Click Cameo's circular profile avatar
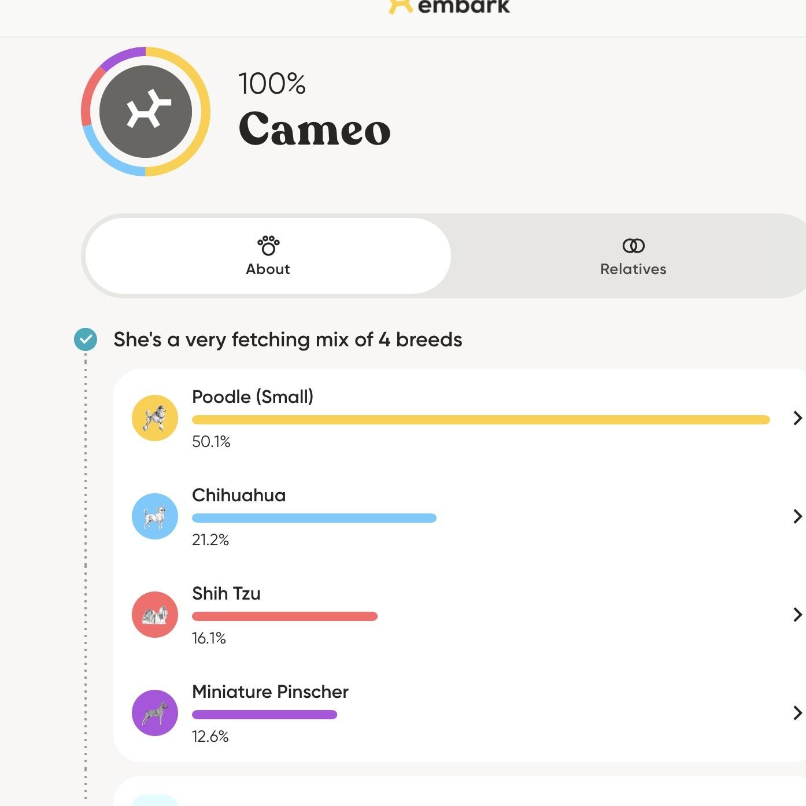The height and width of the screenshot is (806, 806). click(146, 112)
